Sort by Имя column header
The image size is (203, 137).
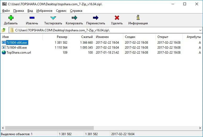click(21, 37)
